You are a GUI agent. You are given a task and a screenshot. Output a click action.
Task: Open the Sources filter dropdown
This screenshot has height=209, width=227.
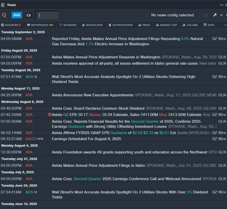click(x=11, y=25)
